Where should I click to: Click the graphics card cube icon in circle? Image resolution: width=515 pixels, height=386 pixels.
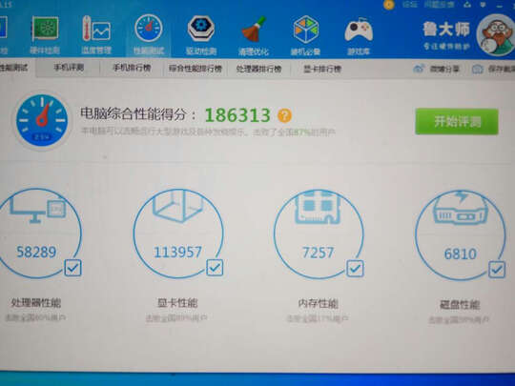[x=177, y=206]
